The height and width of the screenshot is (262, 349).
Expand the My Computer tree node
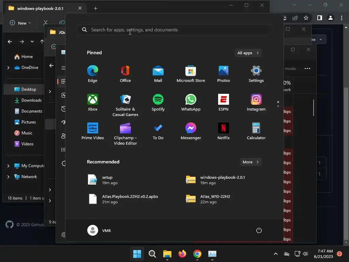click(8, 166)
